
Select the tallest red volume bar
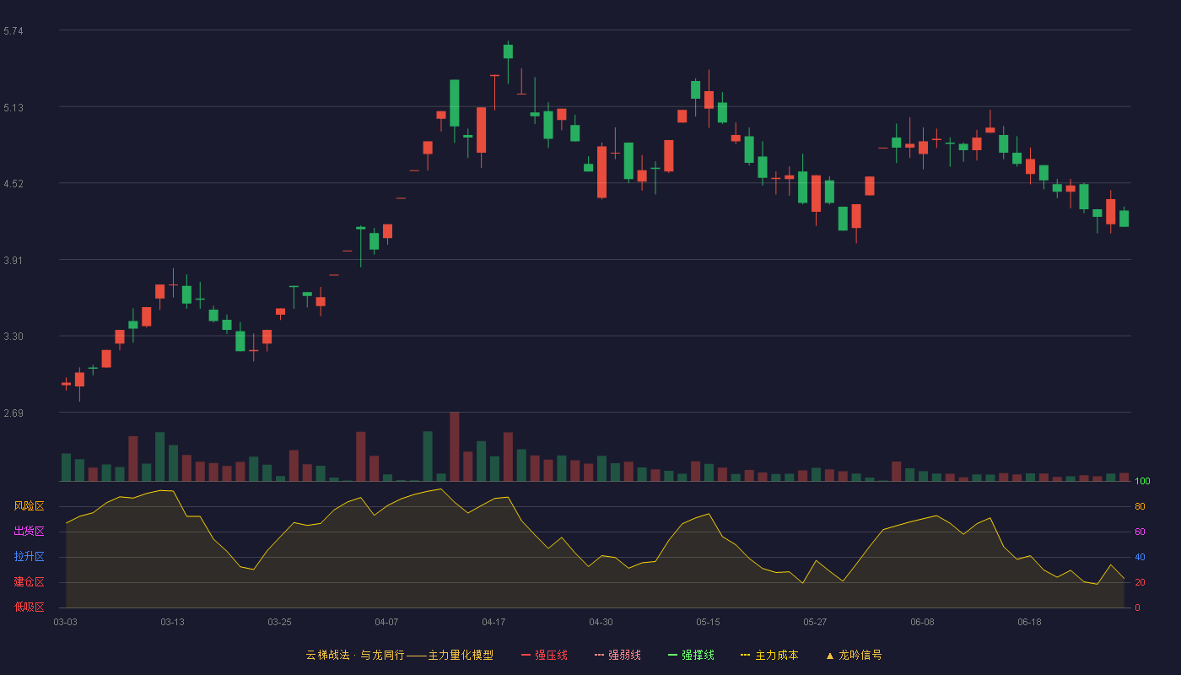point(455,446)
